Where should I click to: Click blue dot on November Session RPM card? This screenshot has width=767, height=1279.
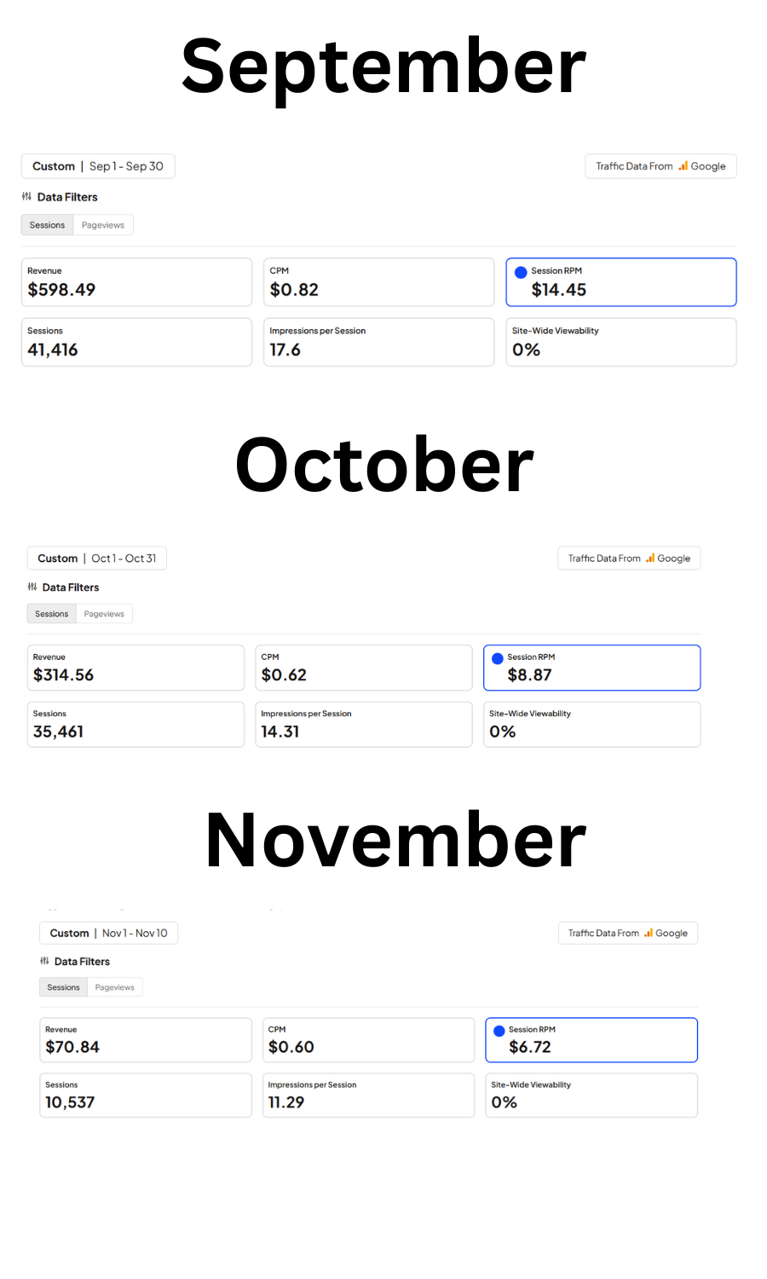click(x=499, y=1031)
